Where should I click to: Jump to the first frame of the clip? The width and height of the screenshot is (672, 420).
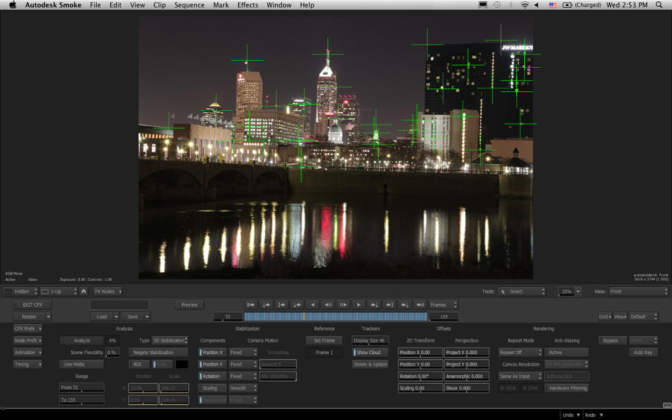(251, 304)
